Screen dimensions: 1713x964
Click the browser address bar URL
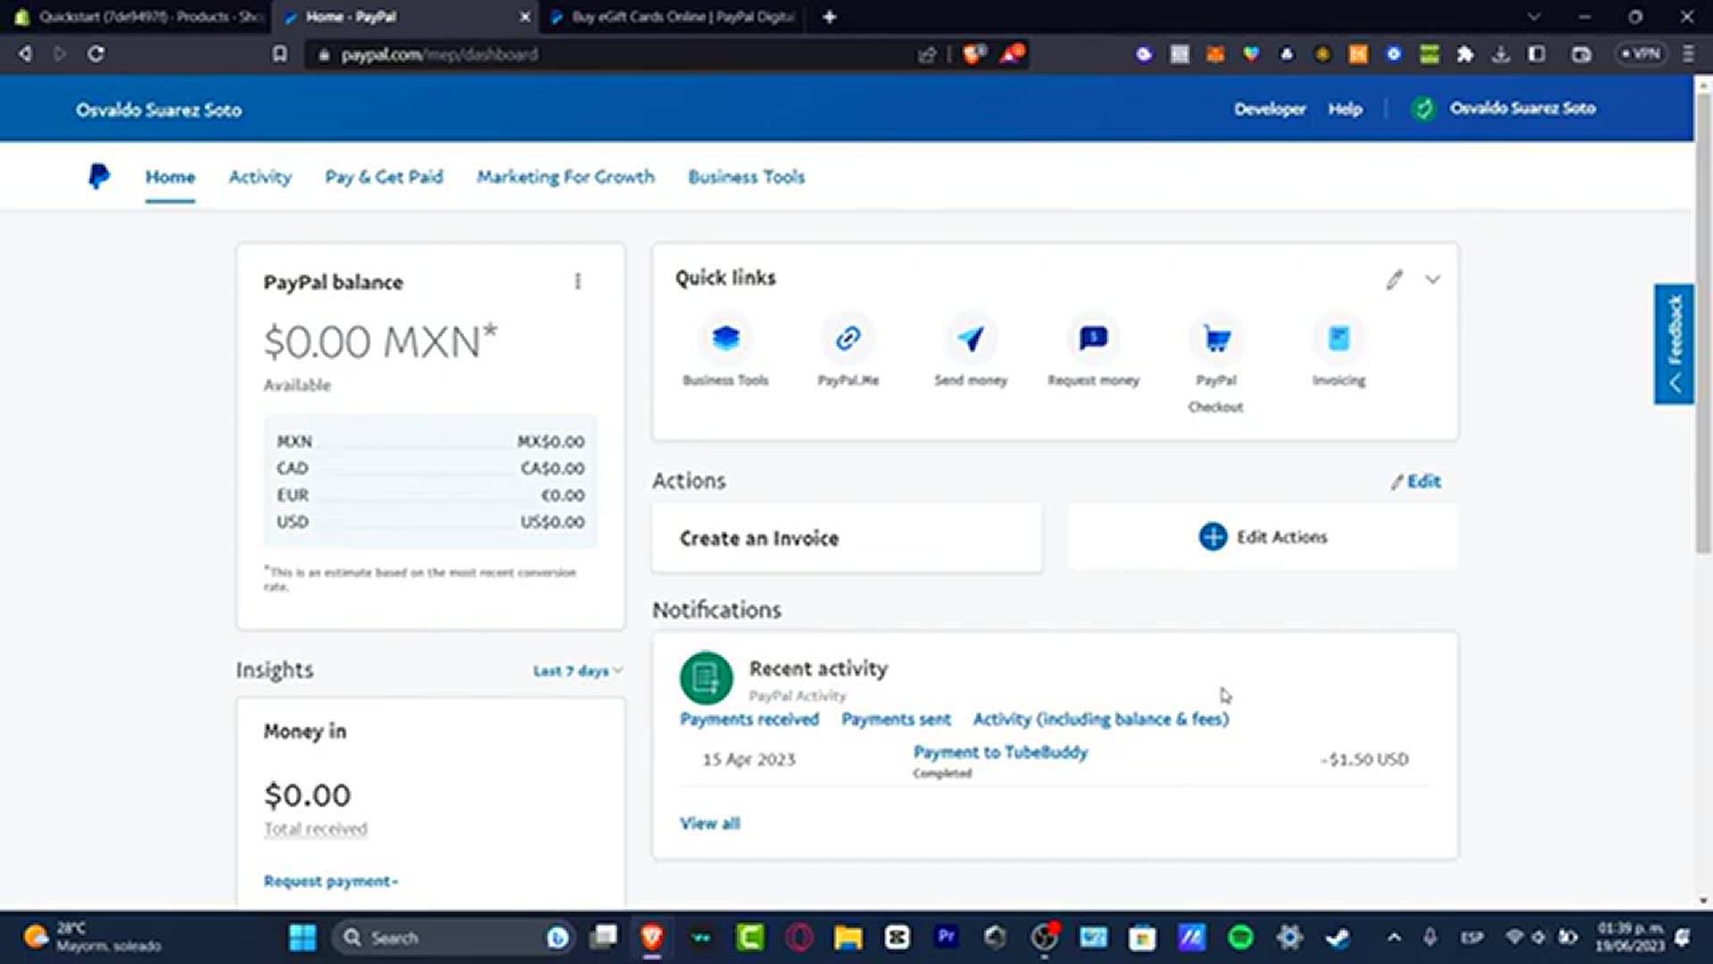(x=439, y=54)
